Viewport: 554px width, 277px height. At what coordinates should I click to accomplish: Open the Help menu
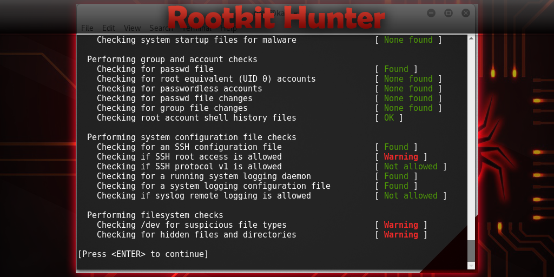point(228,28)
